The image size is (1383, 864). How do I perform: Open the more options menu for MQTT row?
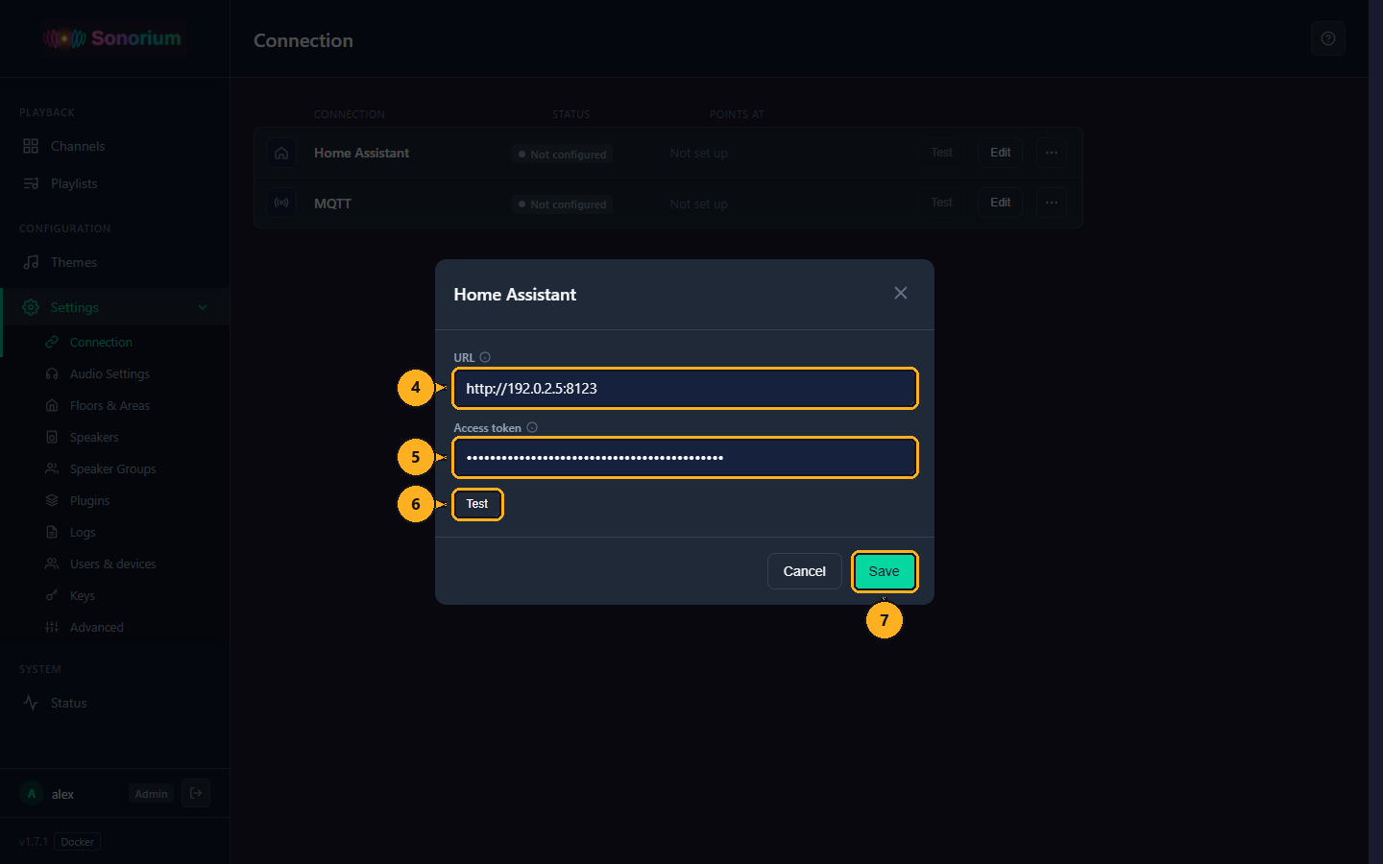tap(1052, 203)
